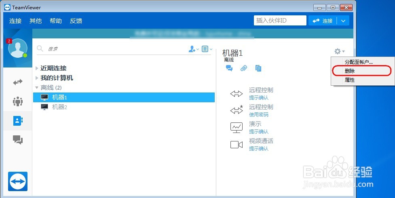The height and width of the screenshot is (198, 395).
Task: Click 提示确认 under 演示
Action: [259, 131]
